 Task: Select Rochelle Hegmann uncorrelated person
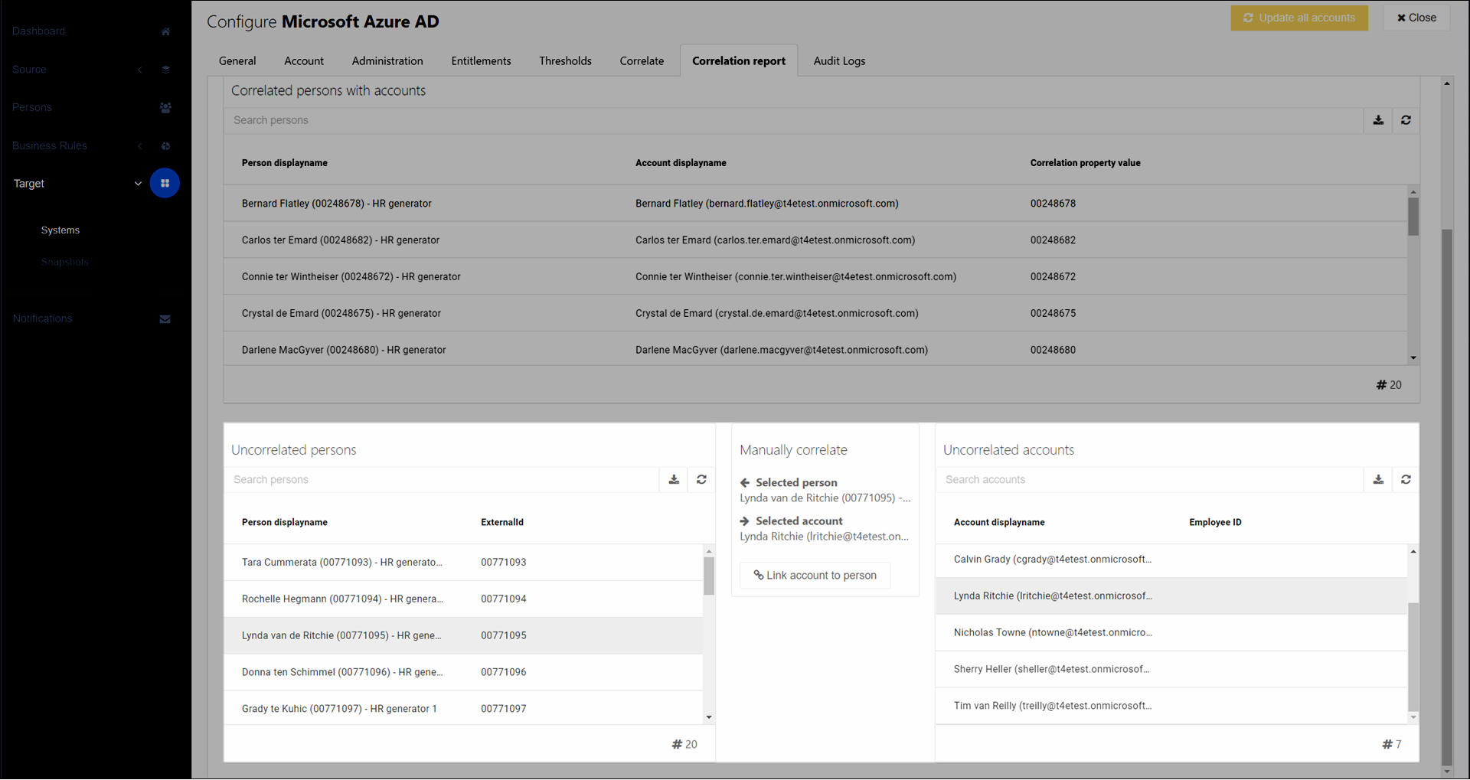click(463, 599)
